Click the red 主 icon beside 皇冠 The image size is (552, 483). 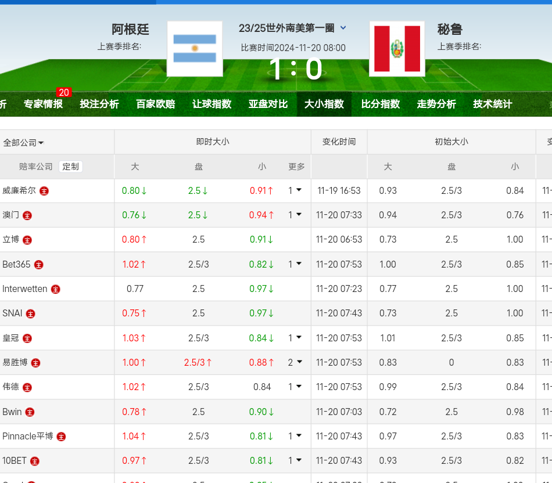(x=27, y=338)
